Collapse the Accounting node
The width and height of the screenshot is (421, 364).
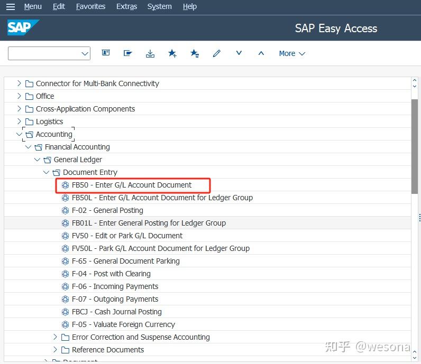19,134
